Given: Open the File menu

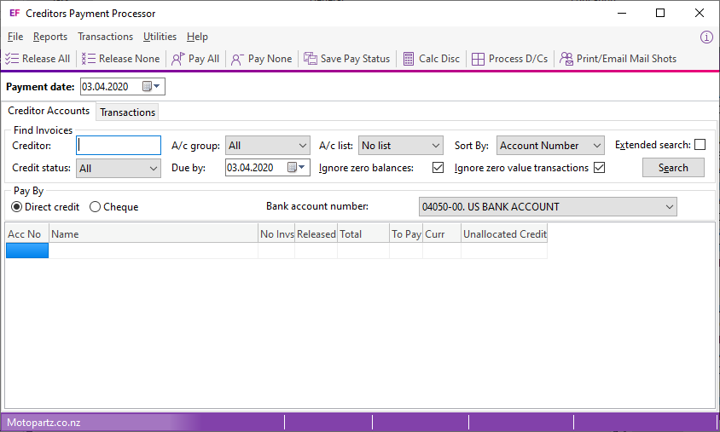Looking at the screenshot, I should [x=15, y=37].
